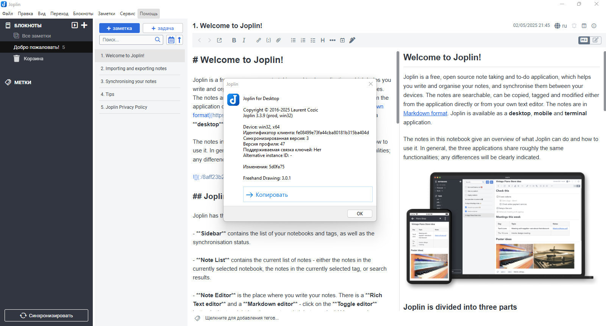The height and width of the screenshot is (326, 606).
Task: Click Копировать in the about dialog
Action: tap(308, 194)
